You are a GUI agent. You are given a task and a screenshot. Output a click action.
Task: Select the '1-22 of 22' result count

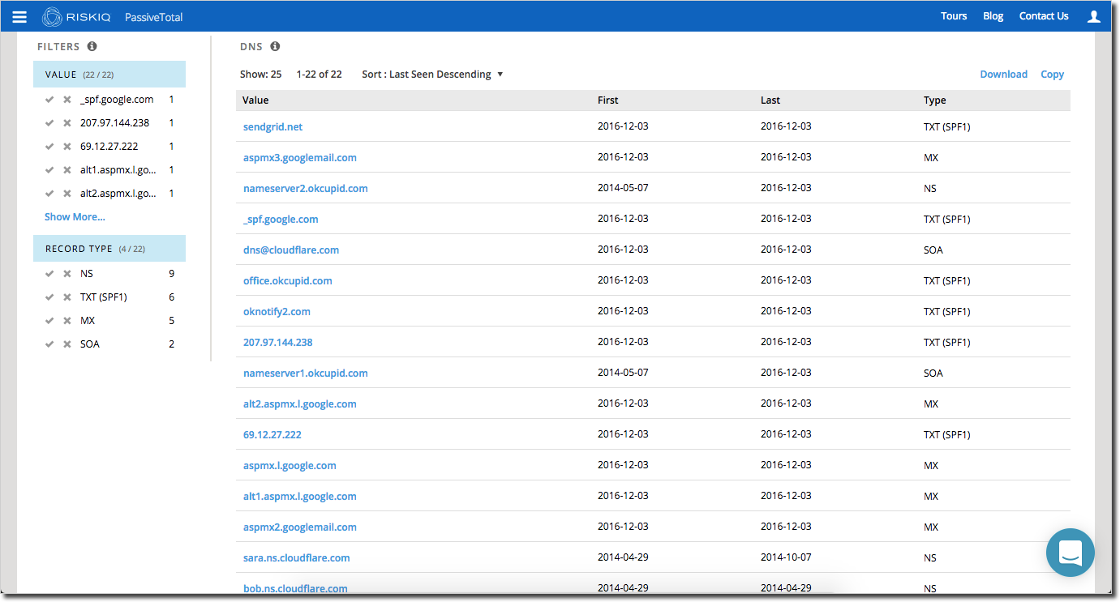tap(319, 75)
